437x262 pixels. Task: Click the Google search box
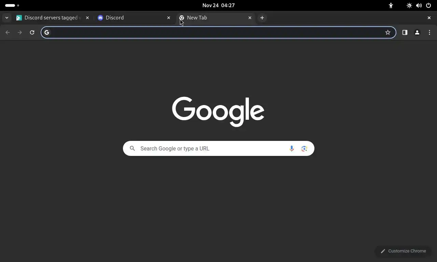[218, 148]
